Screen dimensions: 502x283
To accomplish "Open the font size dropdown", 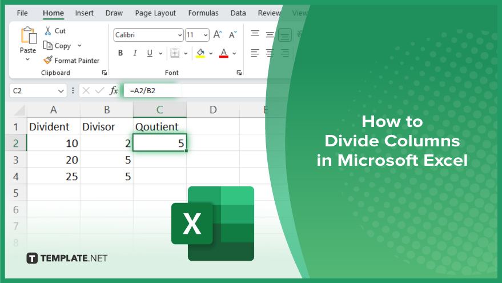I will pos(206,35).
